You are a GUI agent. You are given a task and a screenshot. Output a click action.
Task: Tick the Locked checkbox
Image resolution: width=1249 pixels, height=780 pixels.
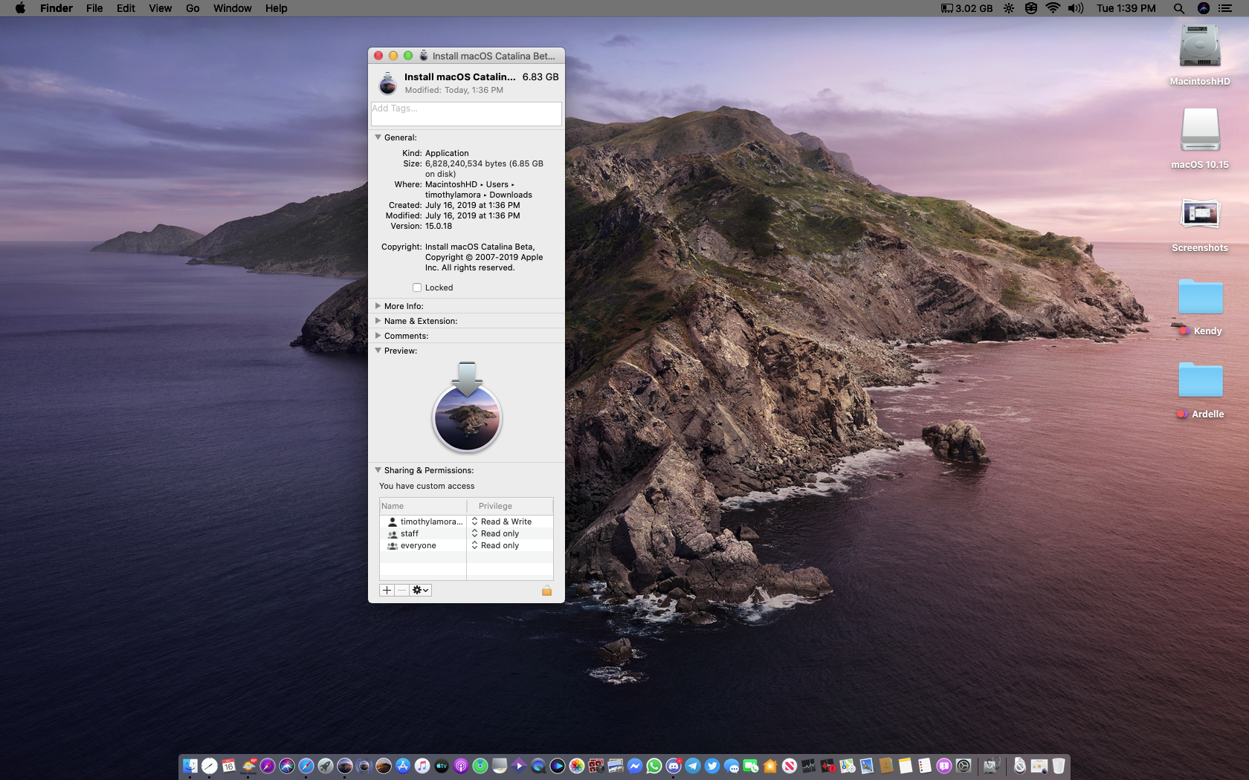[417, 287]
